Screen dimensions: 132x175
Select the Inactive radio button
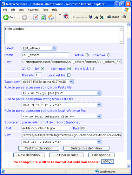[x=109, y=55]
